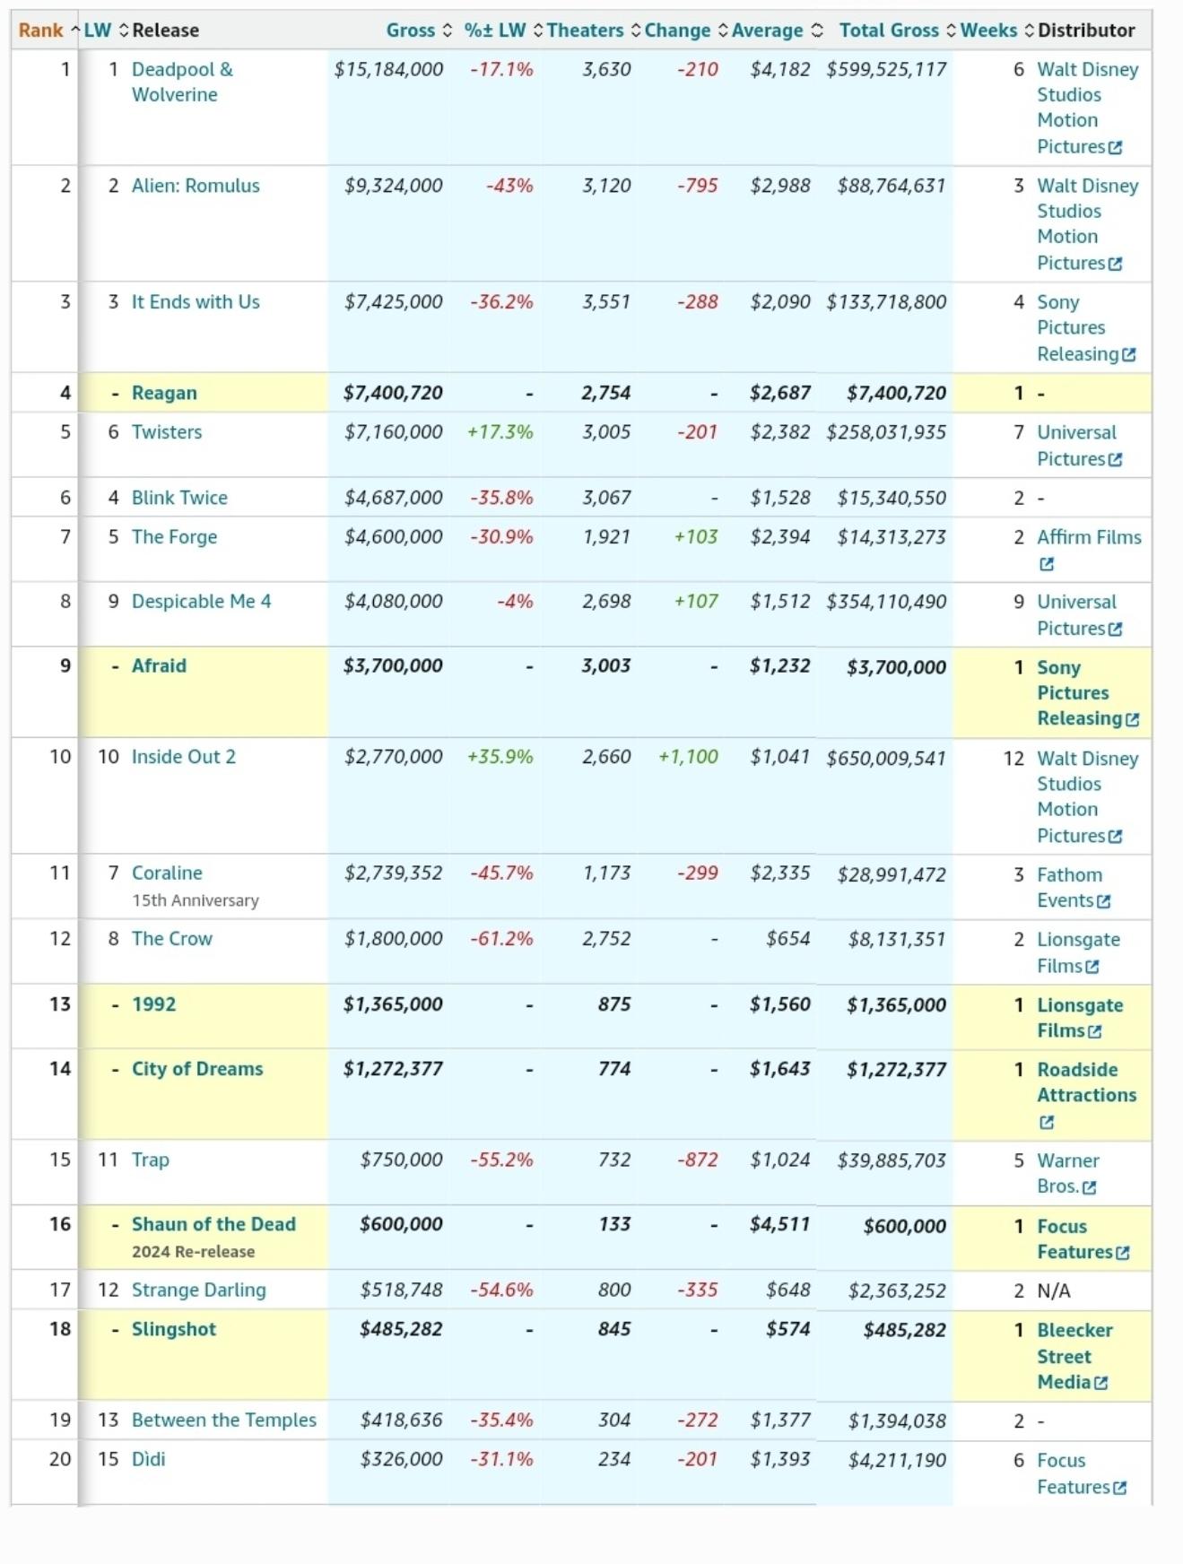The image size is (1183, 1564).
Task: Open The Forge release link
Action: [x=174, y=537]
